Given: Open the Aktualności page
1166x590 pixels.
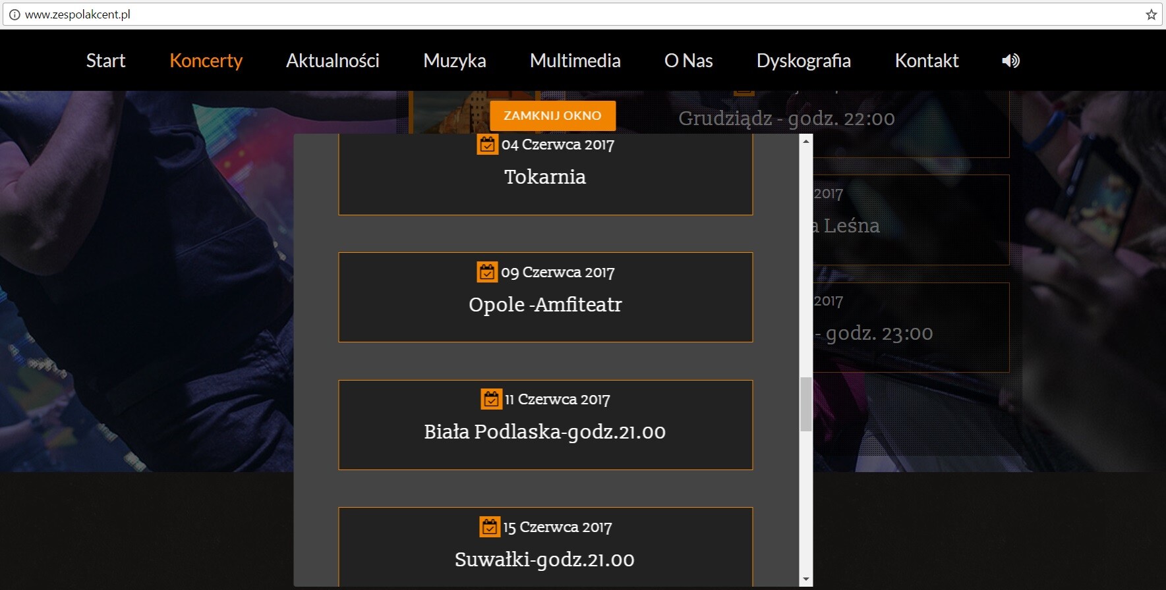Looking at the screenshot, I should pos(332,61).
